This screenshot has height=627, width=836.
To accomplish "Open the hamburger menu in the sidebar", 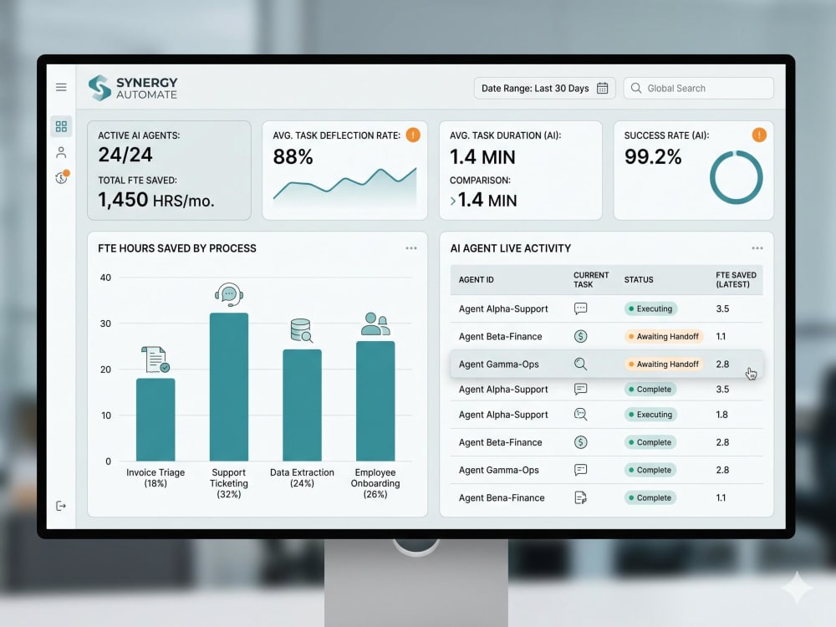I will (x=61, y=87).
